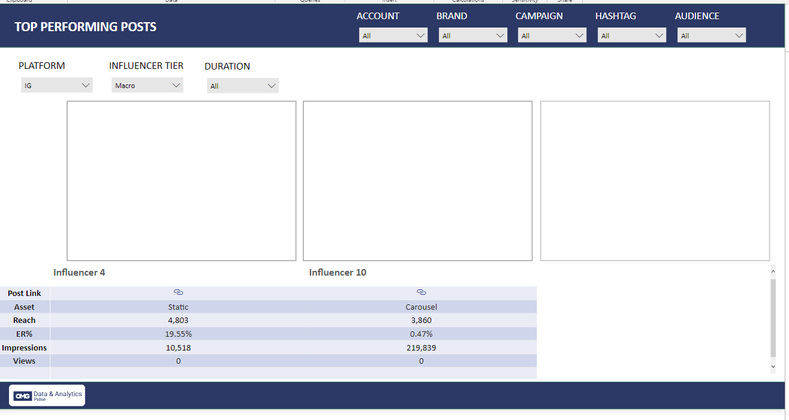Click the ER% row header
The height and width of the screenshot is (420, 789).
(25, 334)
